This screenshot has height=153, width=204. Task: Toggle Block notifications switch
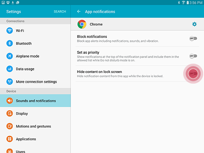pyautogui.click(x=193, y=38)
